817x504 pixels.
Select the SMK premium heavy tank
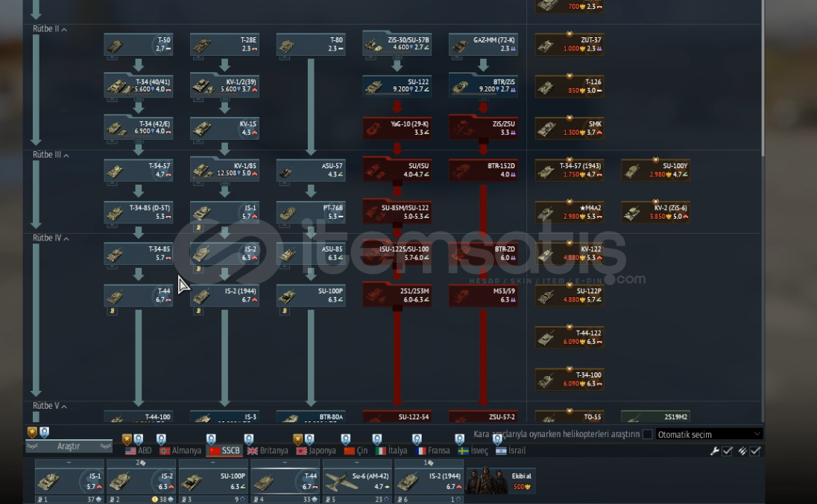click(x=570, y=129)
